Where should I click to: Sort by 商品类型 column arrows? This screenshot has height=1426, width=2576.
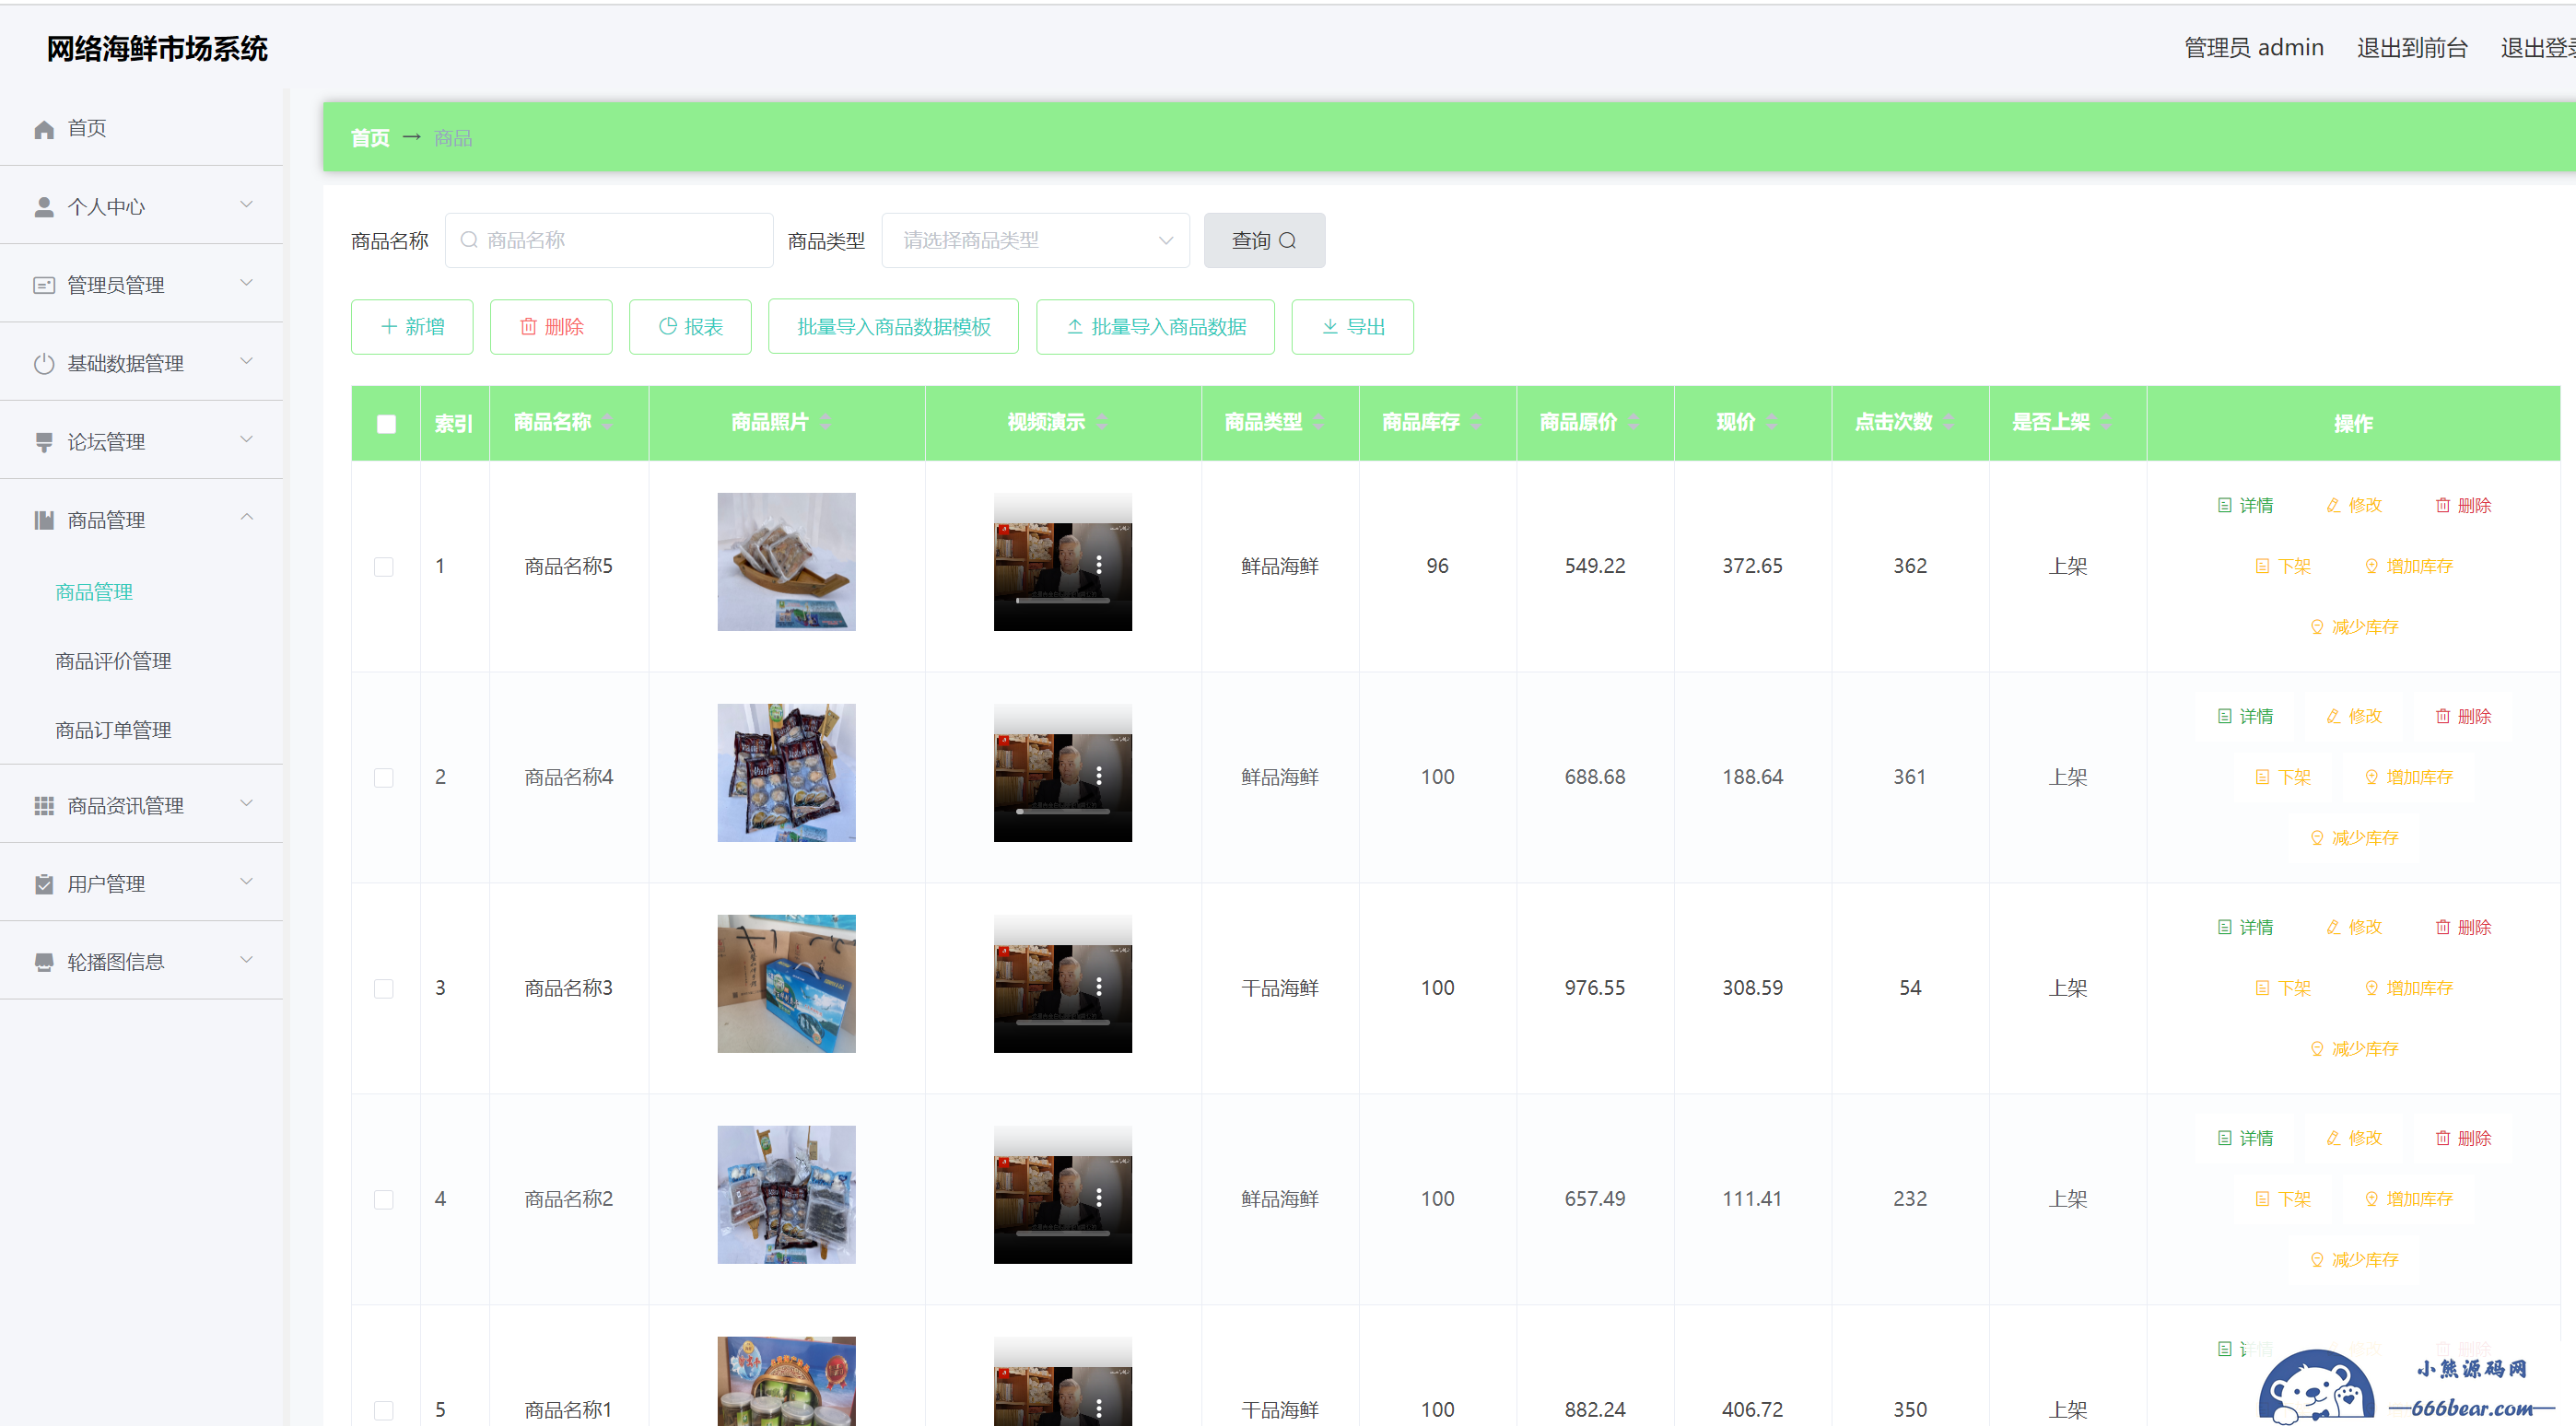(1319, 422)
